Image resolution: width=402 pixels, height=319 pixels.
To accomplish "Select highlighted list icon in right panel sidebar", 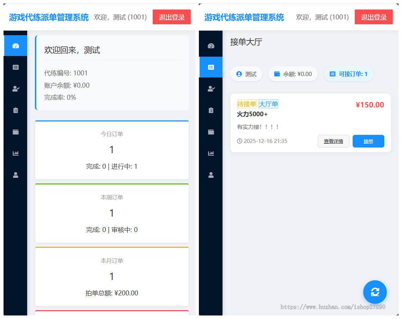I will point(211,67).
